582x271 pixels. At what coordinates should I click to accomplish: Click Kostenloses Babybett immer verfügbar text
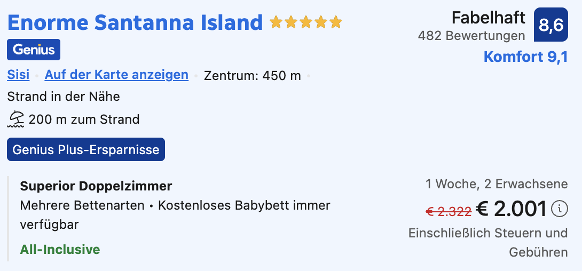point(244,205)
